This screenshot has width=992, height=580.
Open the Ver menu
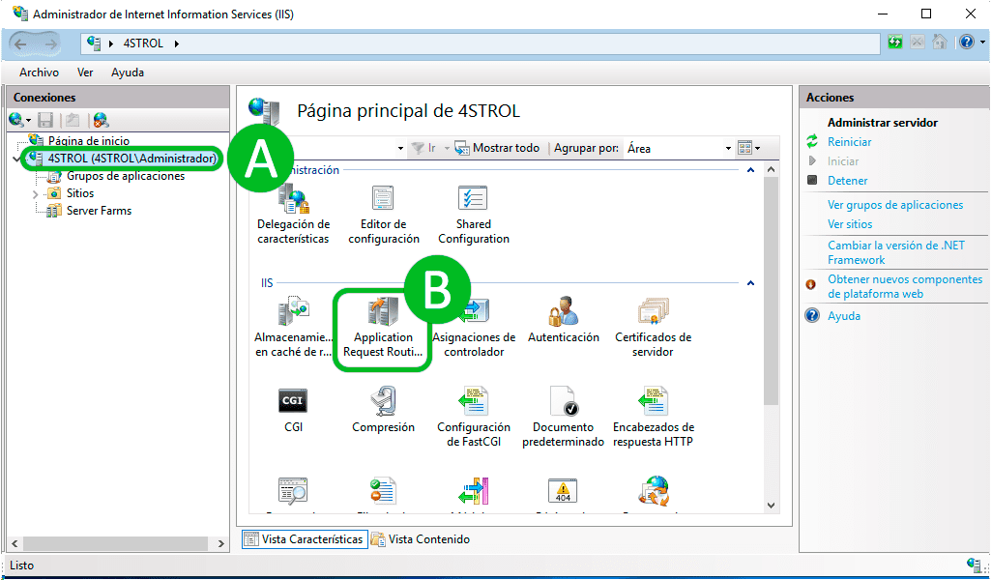85,72
